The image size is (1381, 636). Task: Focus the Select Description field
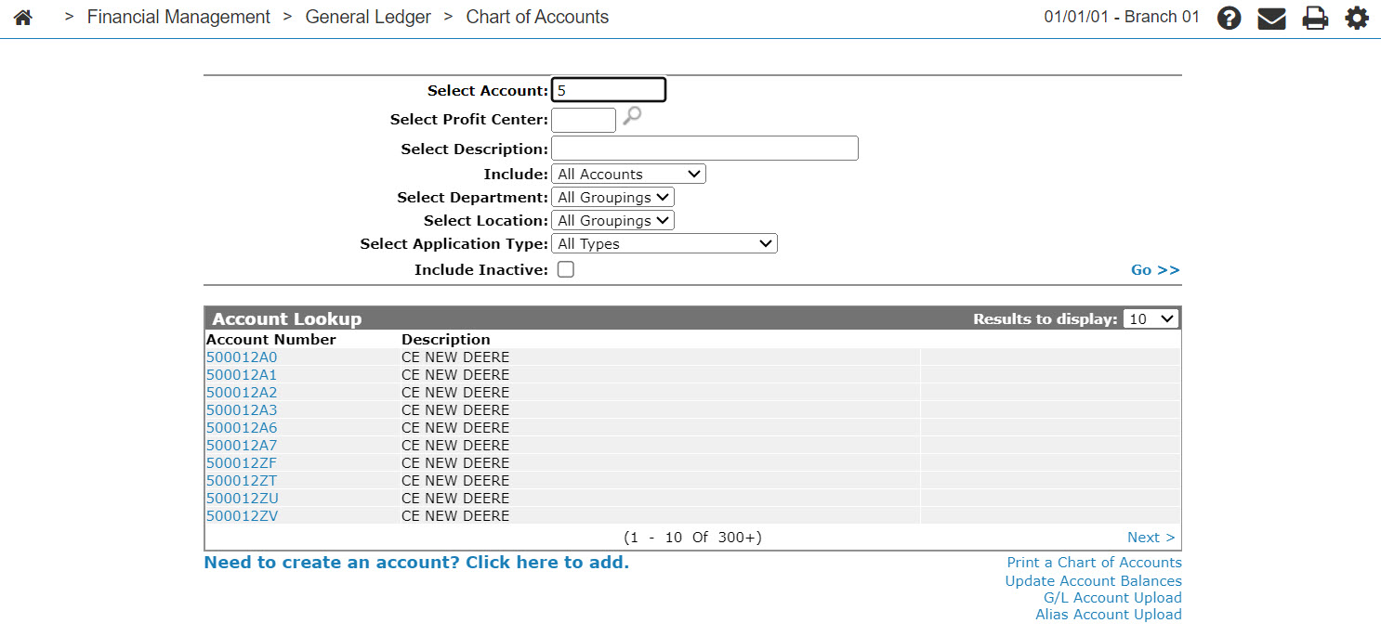pyautogui.click(x=704, y=149)
